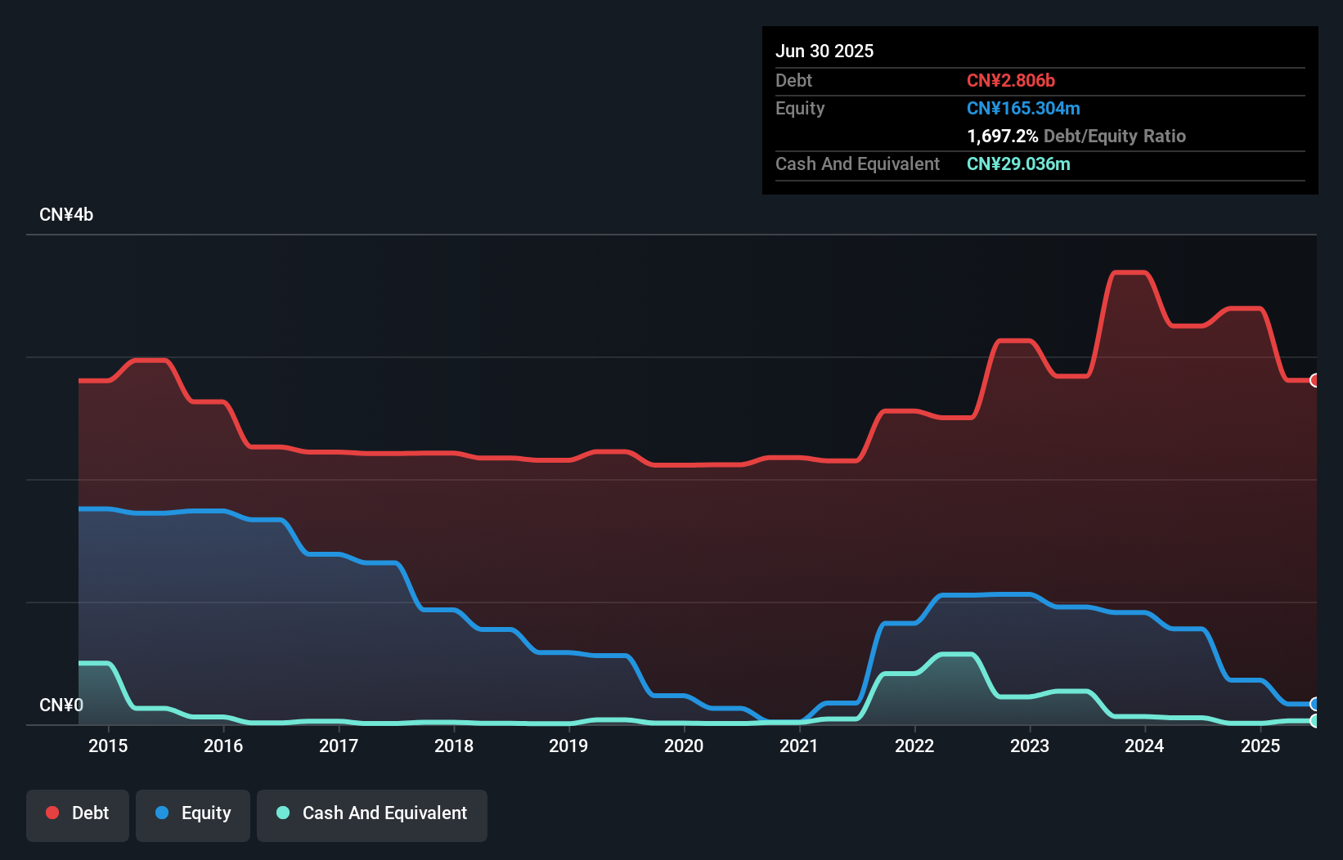Select the teal Cash endpoint marker on the chart
This screenshot has width=1343, height=860.
pos(1314,721)
